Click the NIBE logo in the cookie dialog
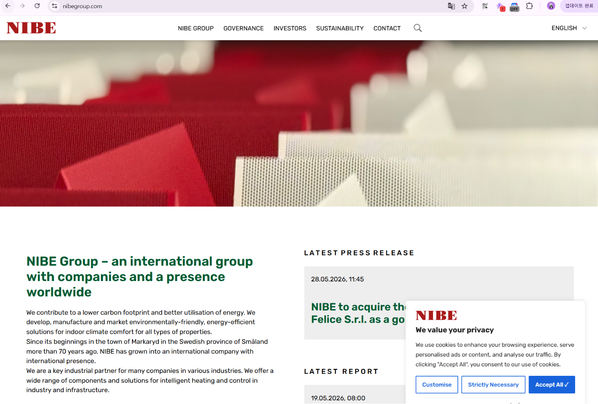Screen dimensions: 598x404 pos(436,315)
